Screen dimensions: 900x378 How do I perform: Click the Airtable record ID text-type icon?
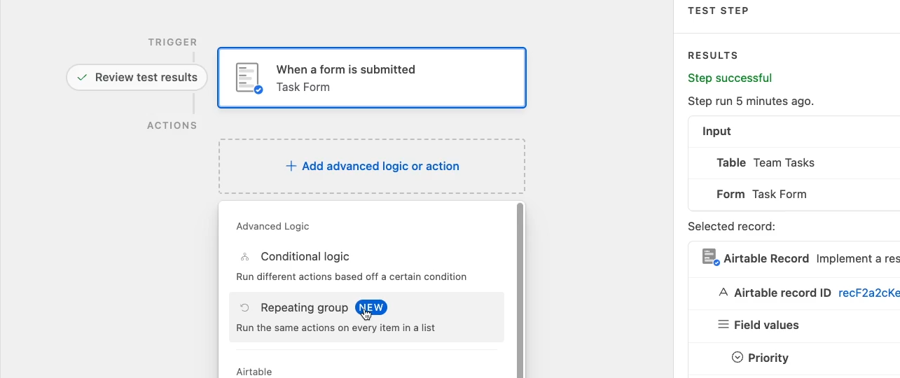pos(724,293)
